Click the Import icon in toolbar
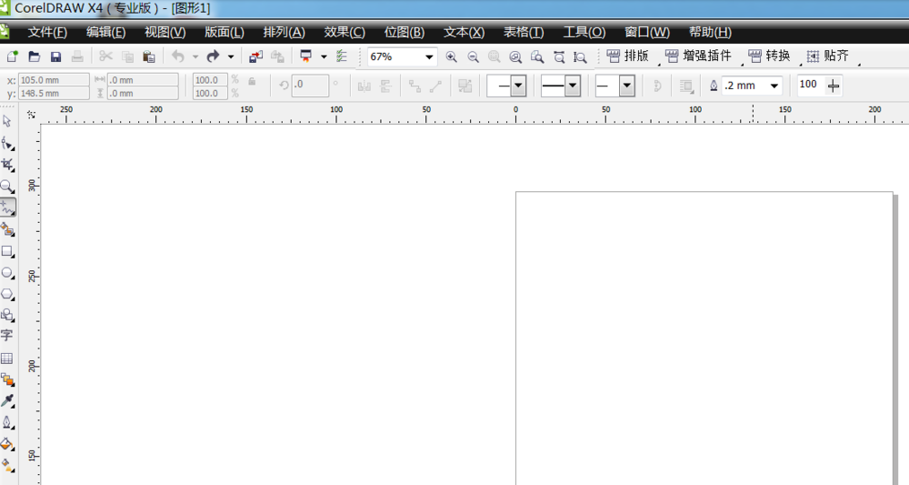 pos(255,56)
